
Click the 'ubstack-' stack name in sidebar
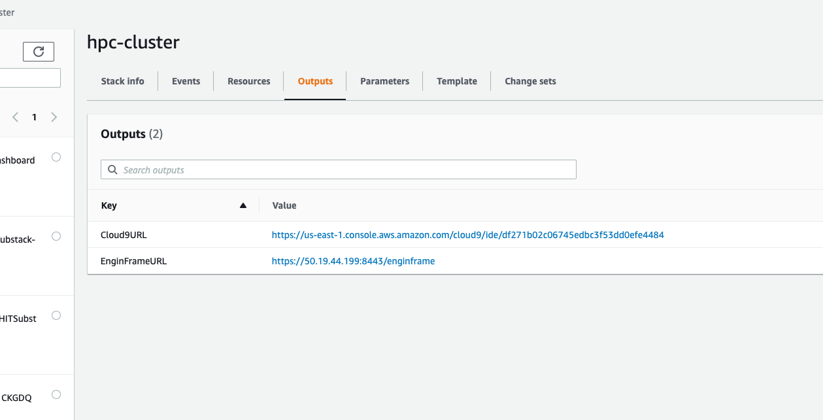(x=17, y=239)
